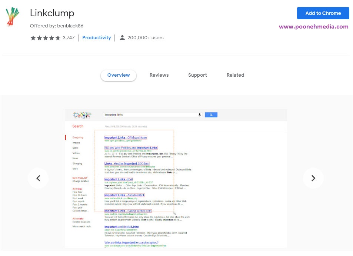Open the Support tab
This screenshot has width=353, height=256.
[197, 75]
